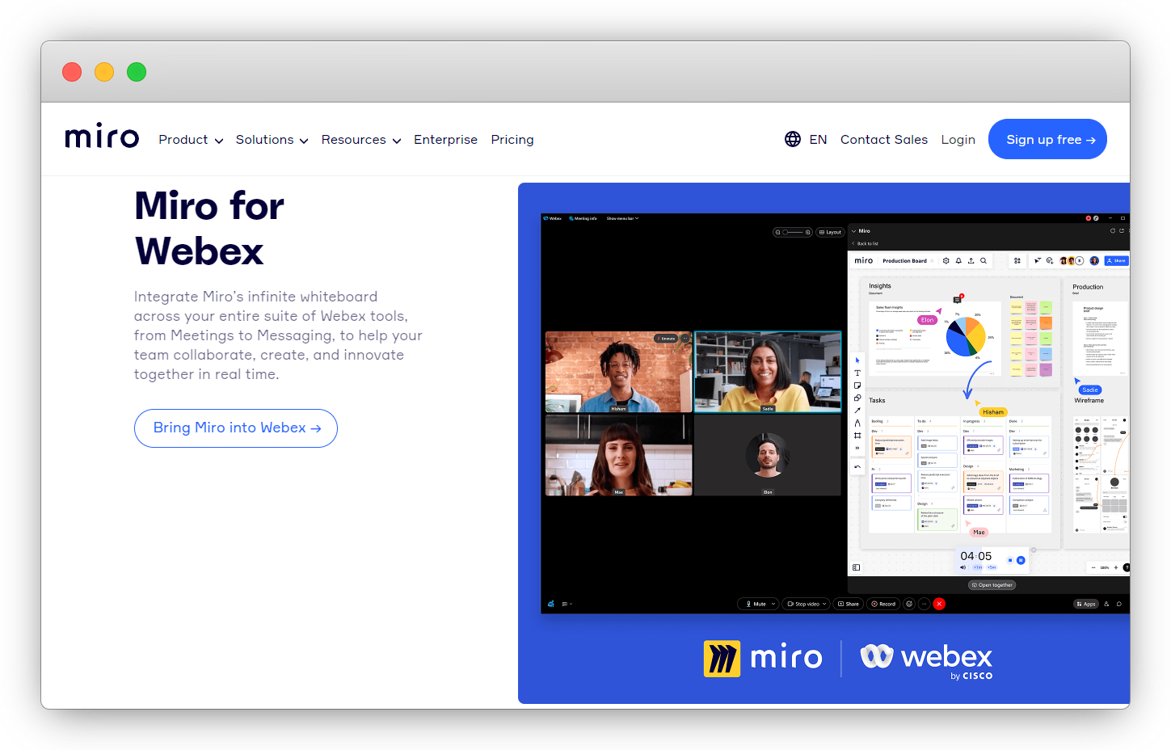The image size is (1171, 750).
Task: Expand the Product navigation menu
Action: [191, 140]
